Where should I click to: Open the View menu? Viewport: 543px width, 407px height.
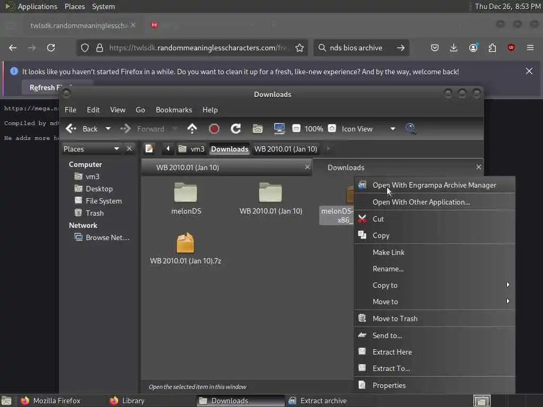[x=118, y=110]
